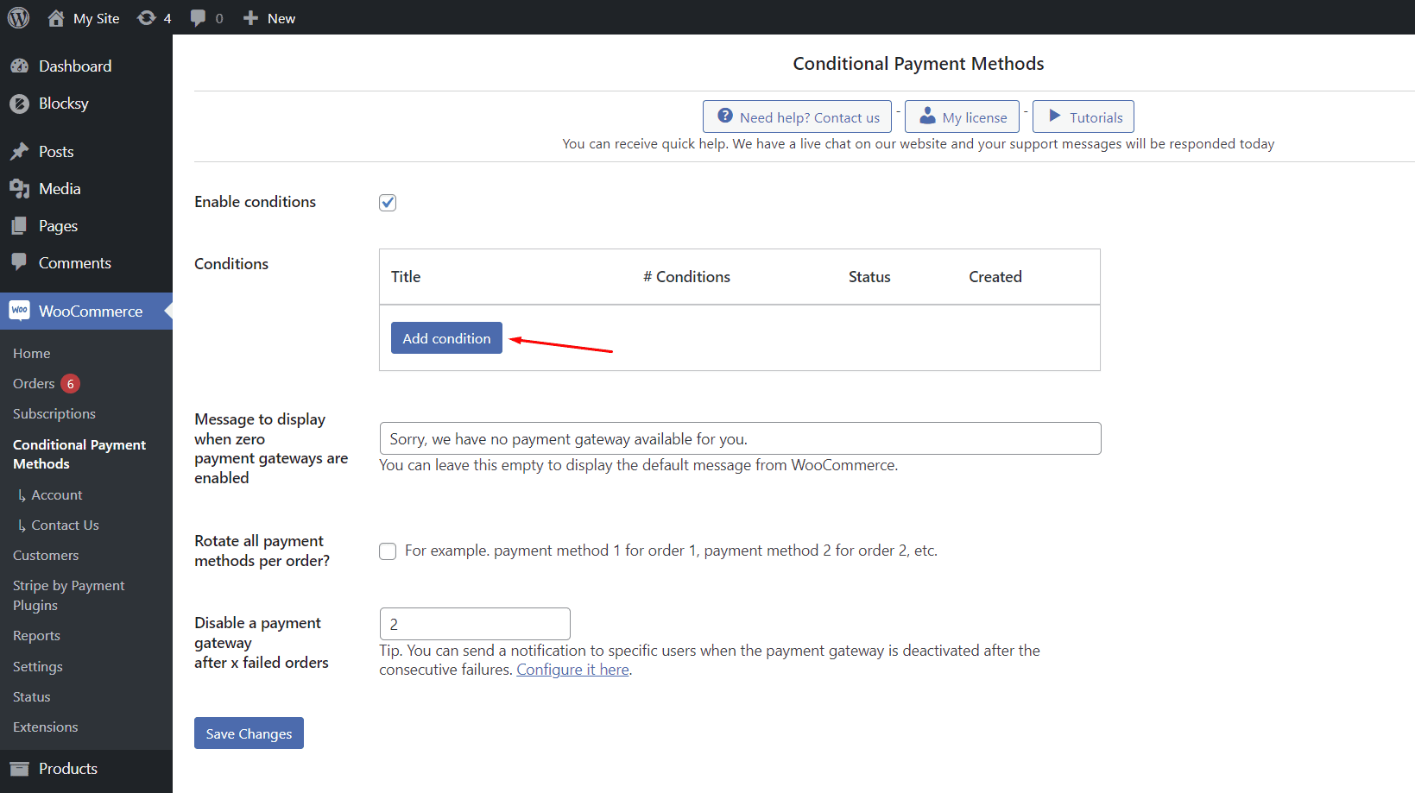Screen dimensions: 1415x793
Task: Click the comments count 0
Action: pos(219,18)
